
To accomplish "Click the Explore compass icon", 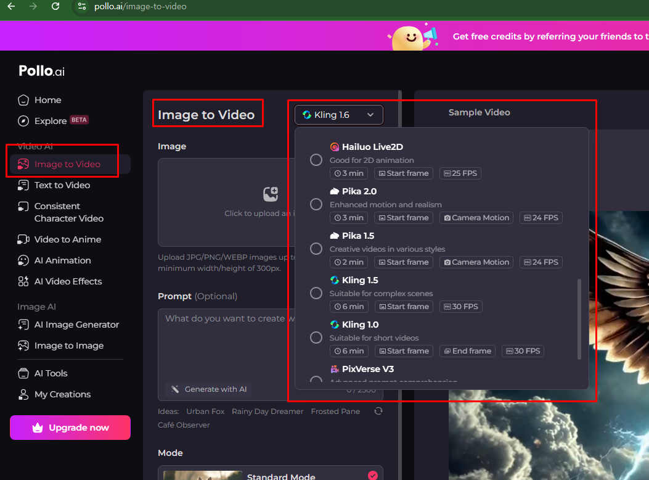I will [x=23, y=121].
